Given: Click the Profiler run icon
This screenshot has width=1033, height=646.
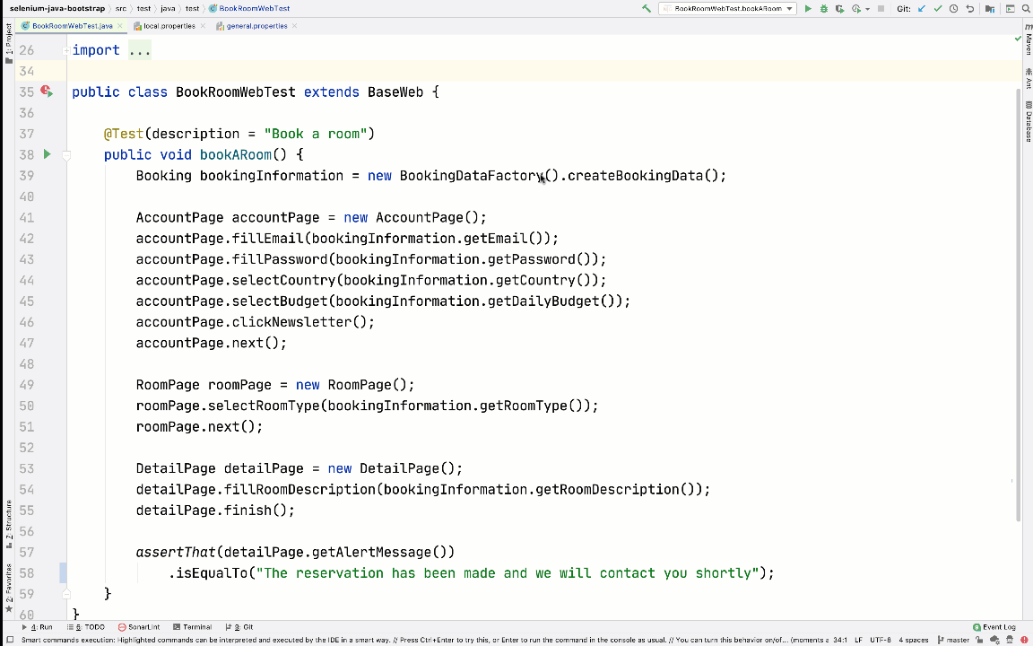Looking at the screenshot, I should click(x=855, y=9).
